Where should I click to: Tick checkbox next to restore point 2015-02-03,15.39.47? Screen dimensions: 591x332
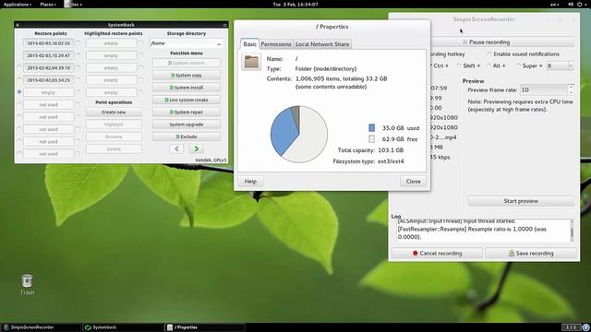(78, 55)
